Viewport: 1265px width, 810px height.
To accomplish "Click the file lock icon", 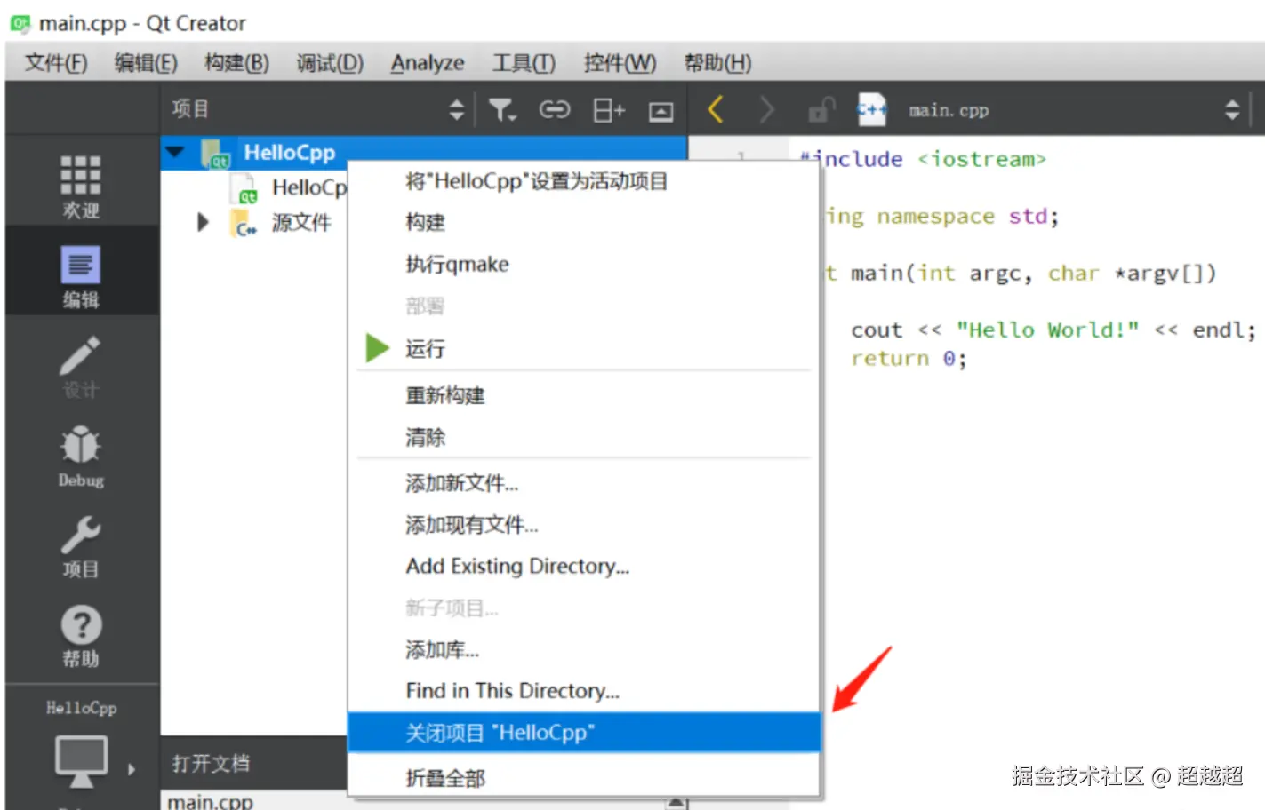I will click(x=821, y=110).
